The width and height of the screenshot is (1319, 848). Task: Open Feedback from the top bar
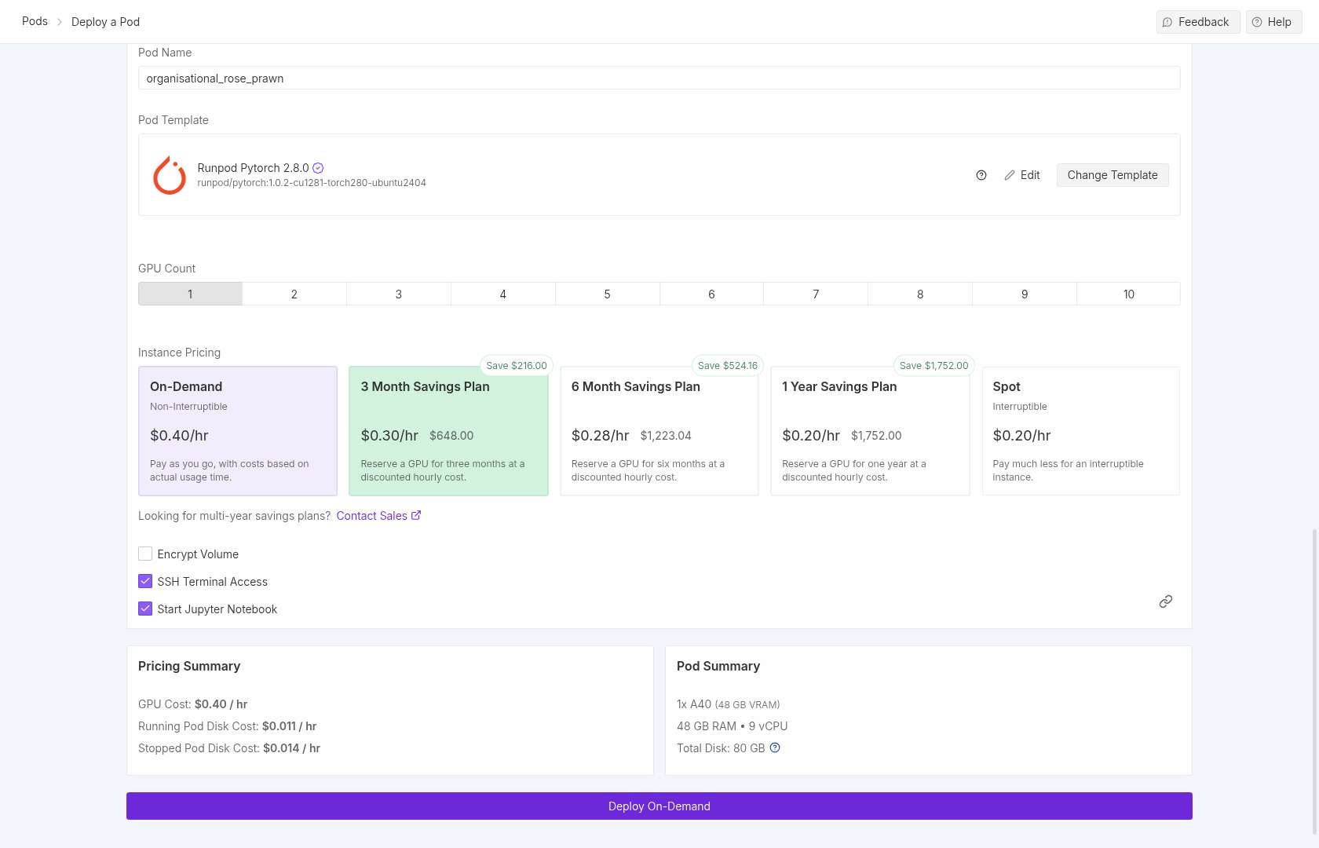(x=1197, y=22)
